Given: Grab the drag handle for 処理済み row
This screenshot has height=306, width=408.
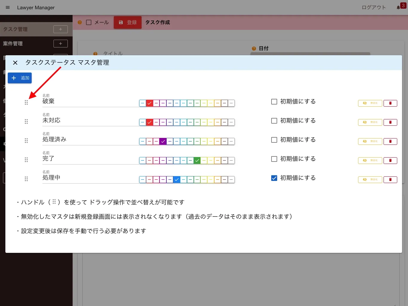Looking at the screenshot, I should point(26,141).
